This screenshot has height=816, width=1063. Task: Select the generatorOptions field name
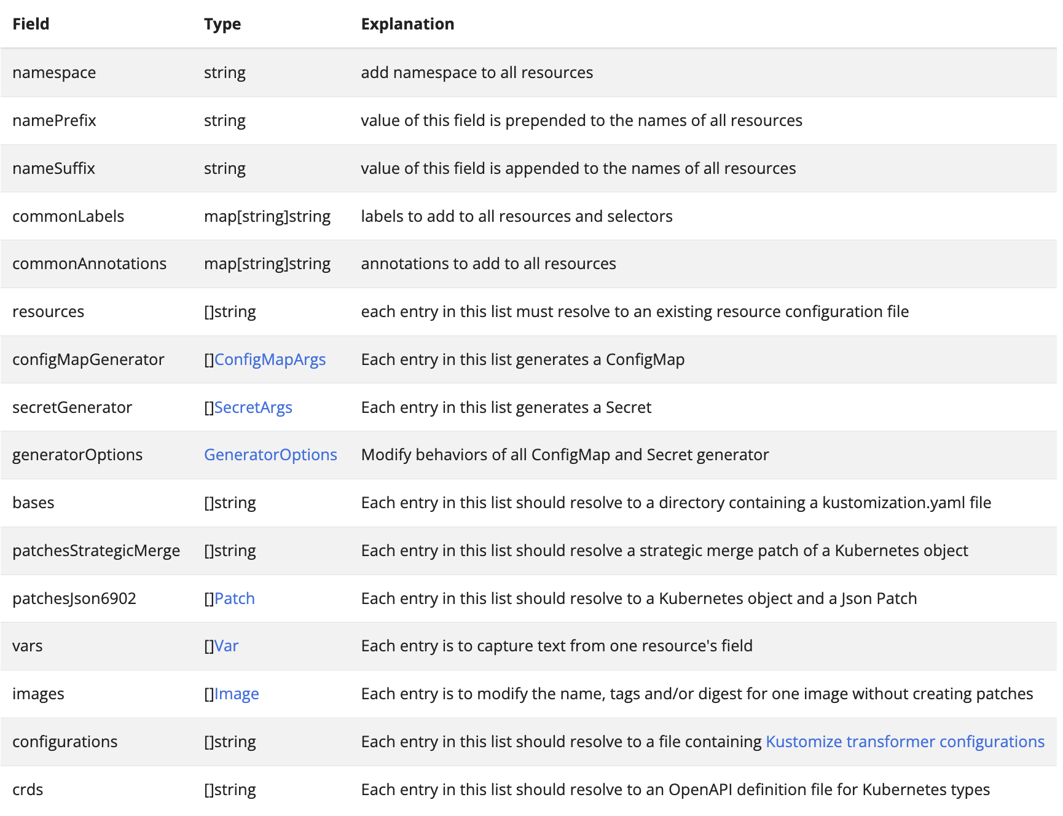tap(77, 455)
